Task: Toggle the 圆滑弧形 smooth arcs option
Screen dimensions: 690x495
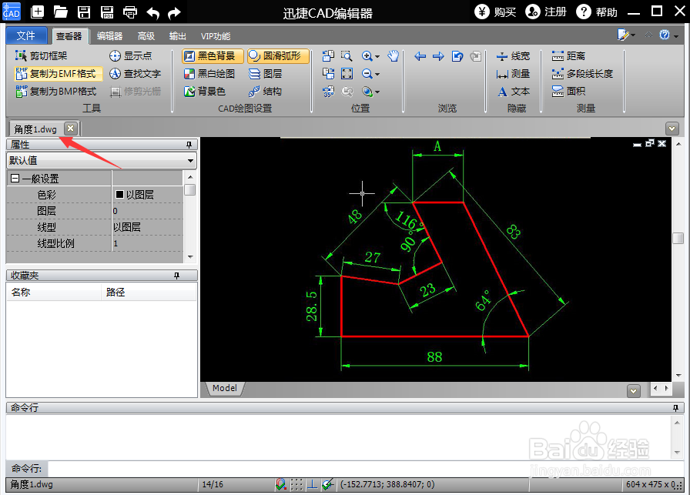Action: pos(278,56)
